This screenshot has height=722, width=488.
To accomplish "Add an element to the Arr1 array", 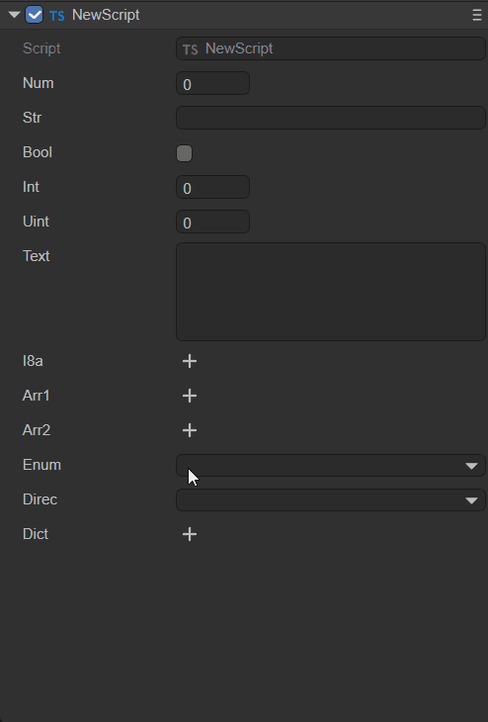I will (190, 396).
